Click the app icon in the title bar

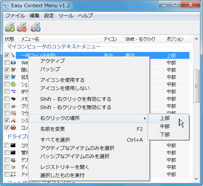(x=6, y=6)
